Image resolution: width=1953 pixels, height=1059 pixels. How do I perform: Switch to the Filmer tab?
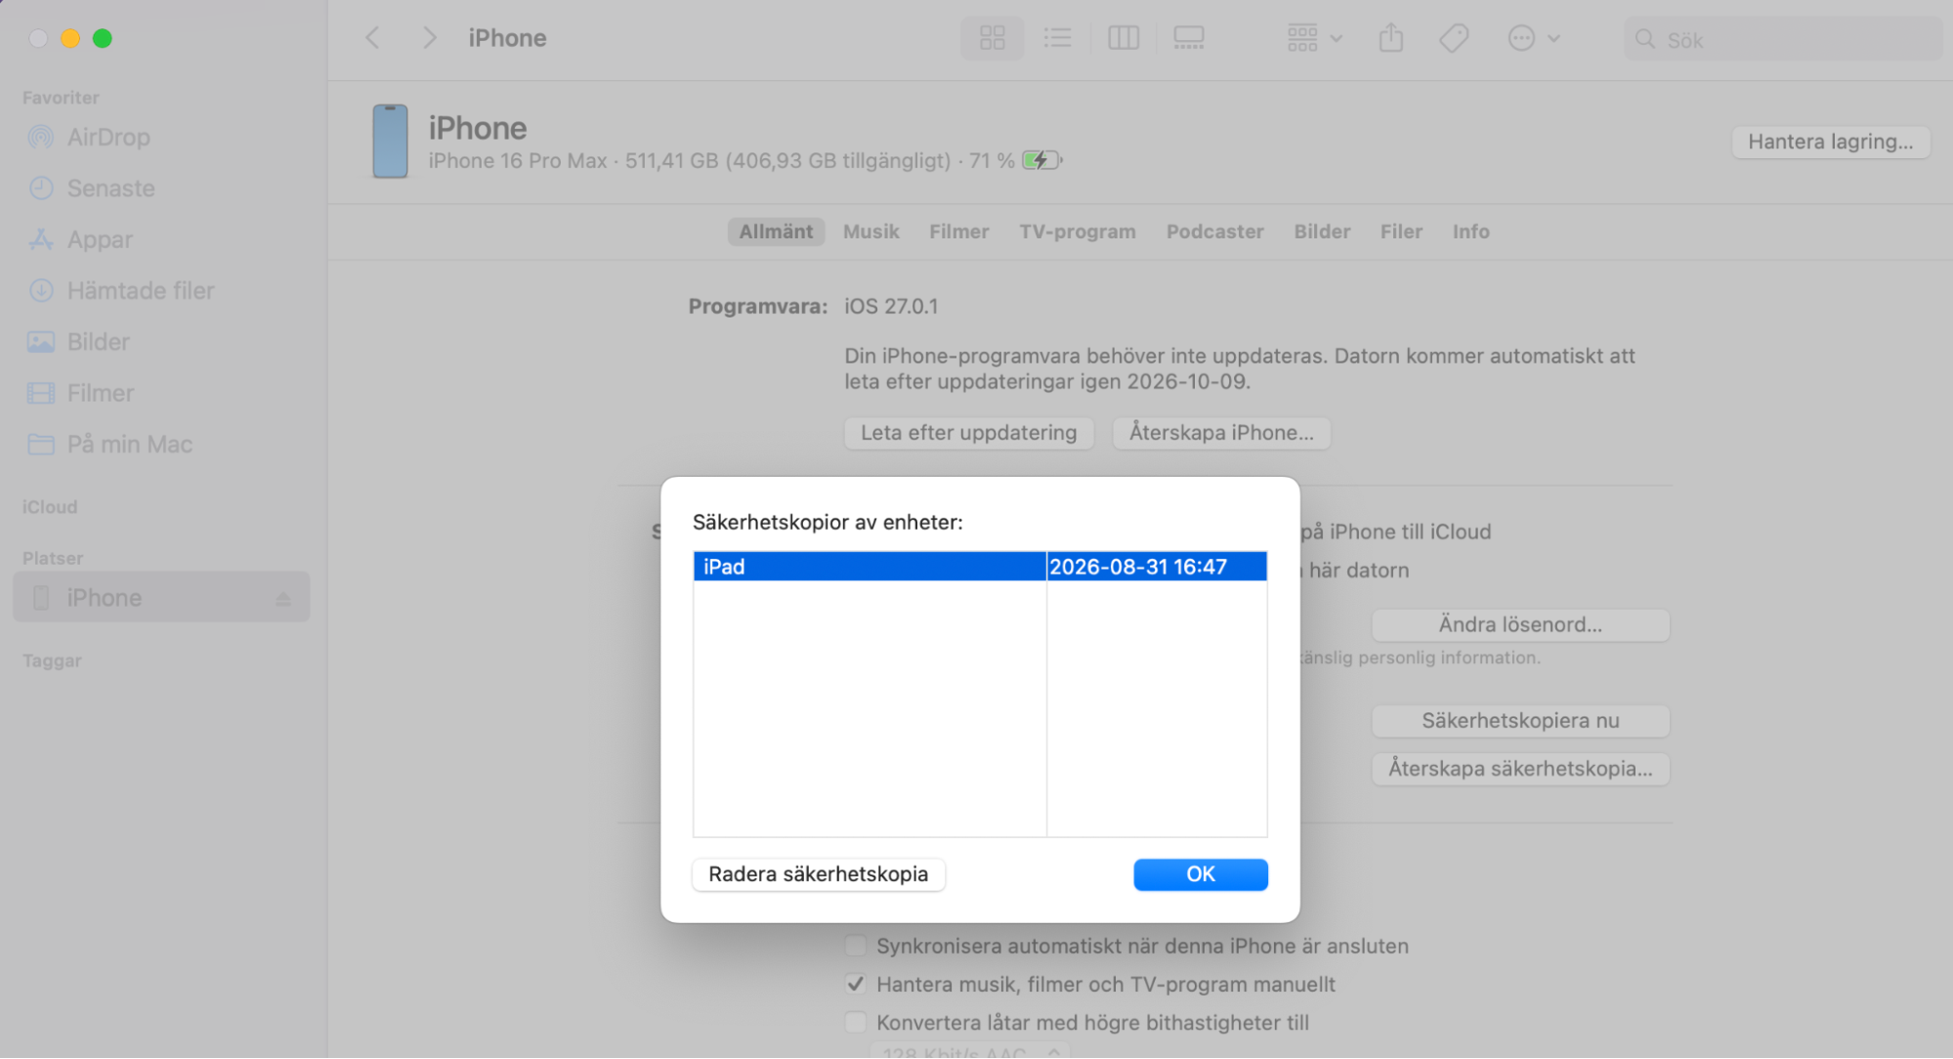[x=958, y=232]
